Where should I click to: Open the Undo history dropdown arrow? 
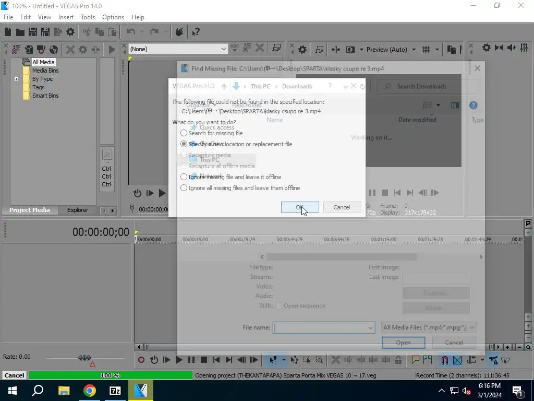point(142,32)
